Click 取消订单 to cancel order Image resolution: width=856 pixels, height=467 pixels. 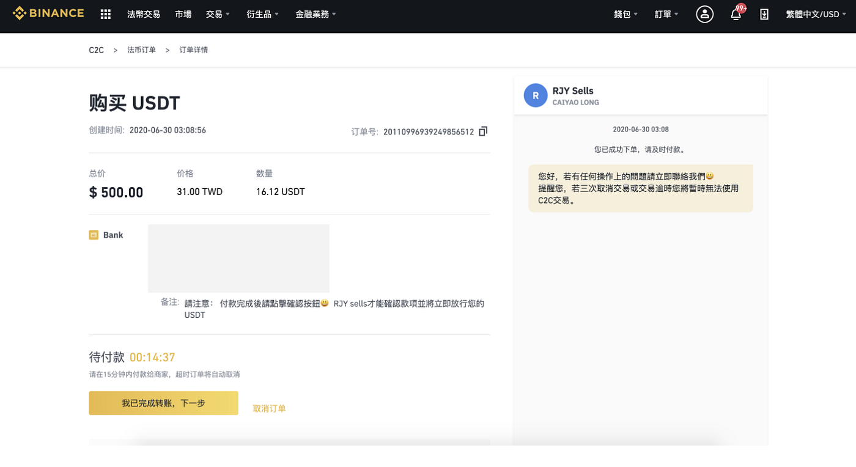[x=270, y=408]
